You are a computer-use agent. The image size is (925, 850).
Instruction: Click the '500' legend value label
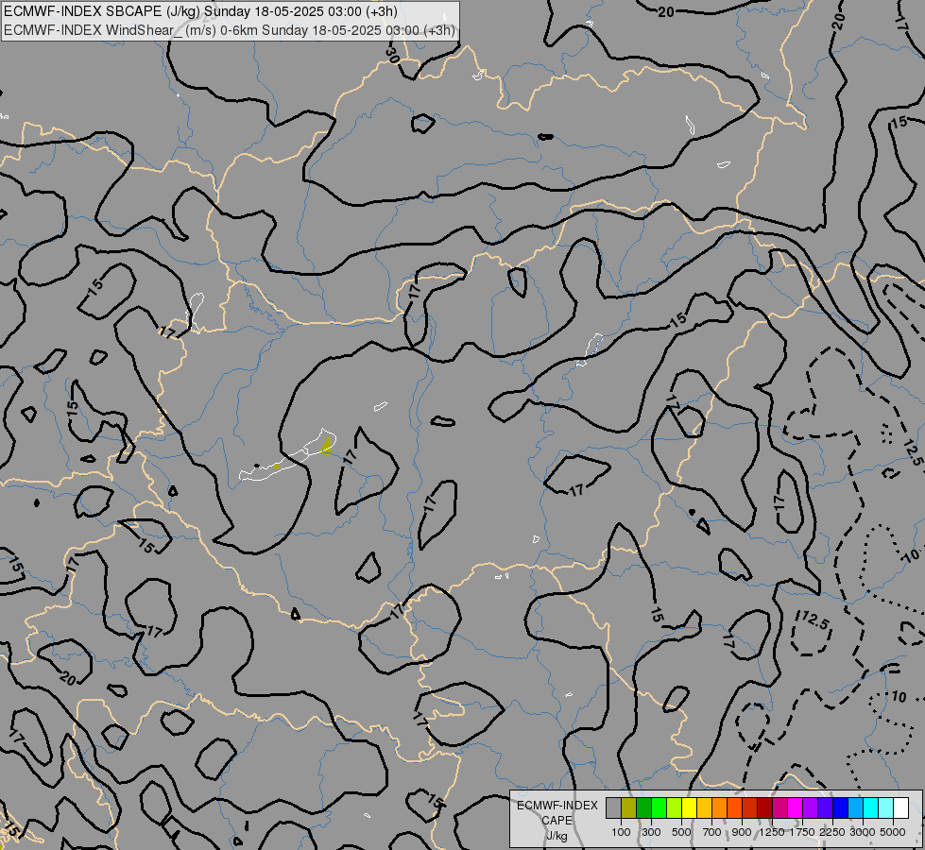pyautogui.click(x=681, y=832)
